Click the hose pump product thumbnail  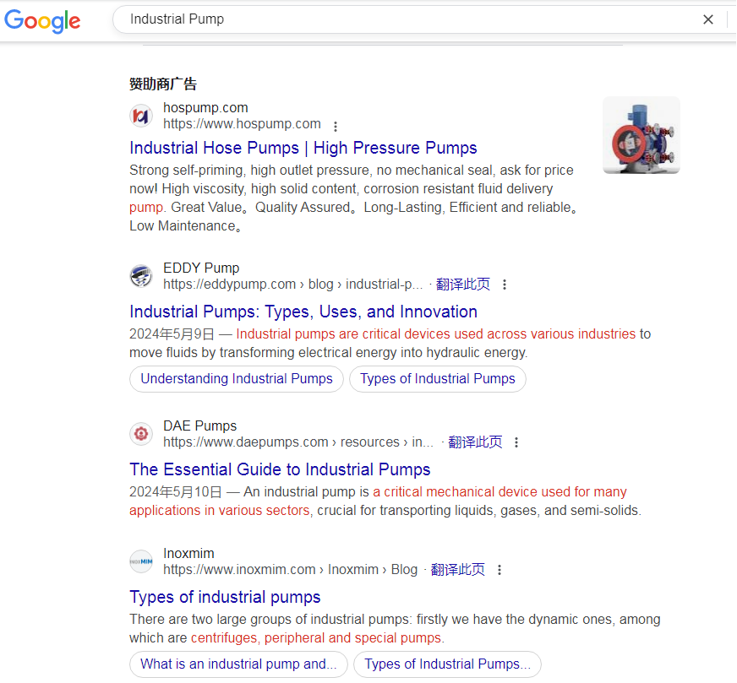click(641, 135)
